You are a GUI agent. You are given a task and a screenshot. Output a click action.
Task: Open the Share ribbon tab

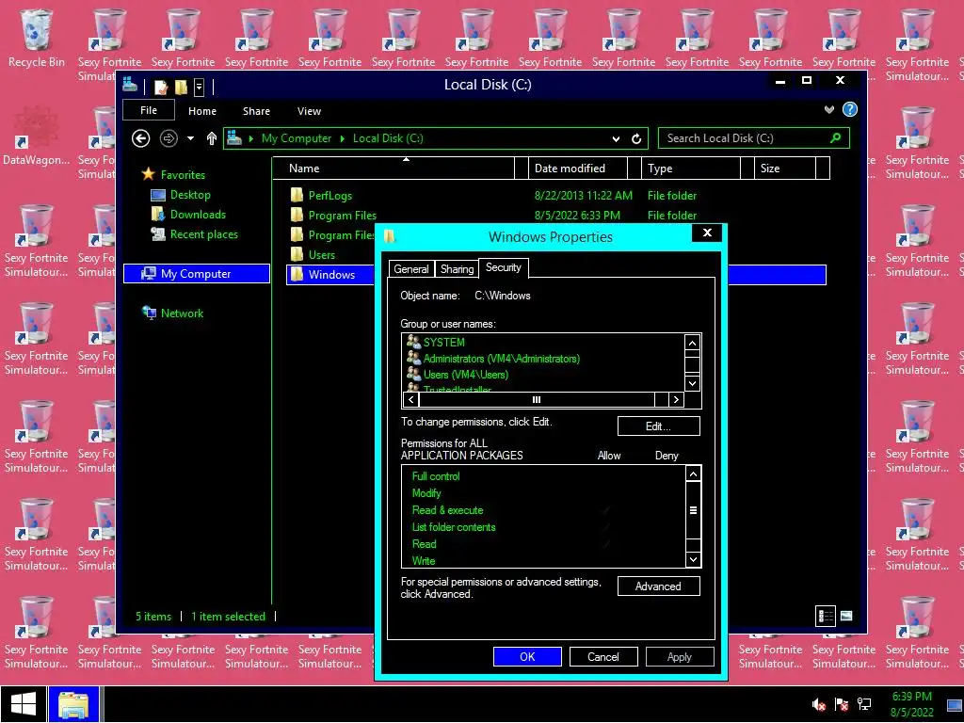256,111
